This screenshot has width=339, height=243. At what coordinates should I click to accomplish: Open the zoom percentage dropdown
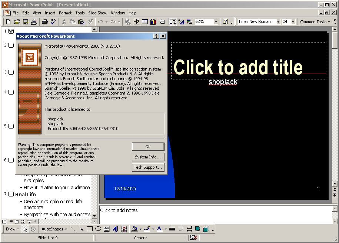click(216, 22)
